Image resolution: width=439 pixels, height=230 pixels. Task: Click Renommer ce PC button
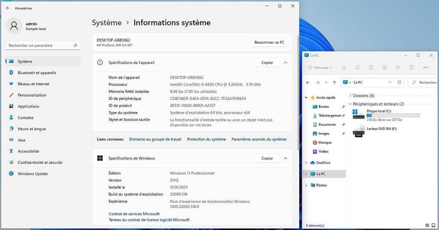point(269,43)
